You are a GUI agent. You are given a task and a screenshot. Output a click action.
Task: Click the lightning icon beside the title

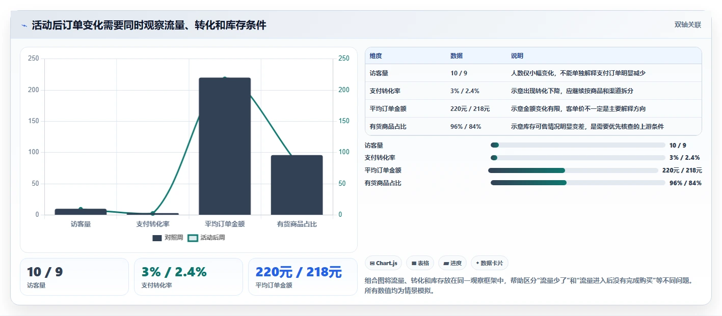coord(24,25)
